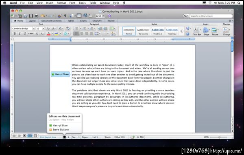Click the Bold B button

pos(15,33)
